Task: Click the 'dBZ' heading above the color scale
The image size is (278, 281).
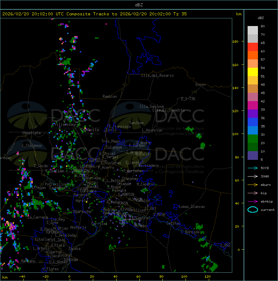Action: point(261,18)
